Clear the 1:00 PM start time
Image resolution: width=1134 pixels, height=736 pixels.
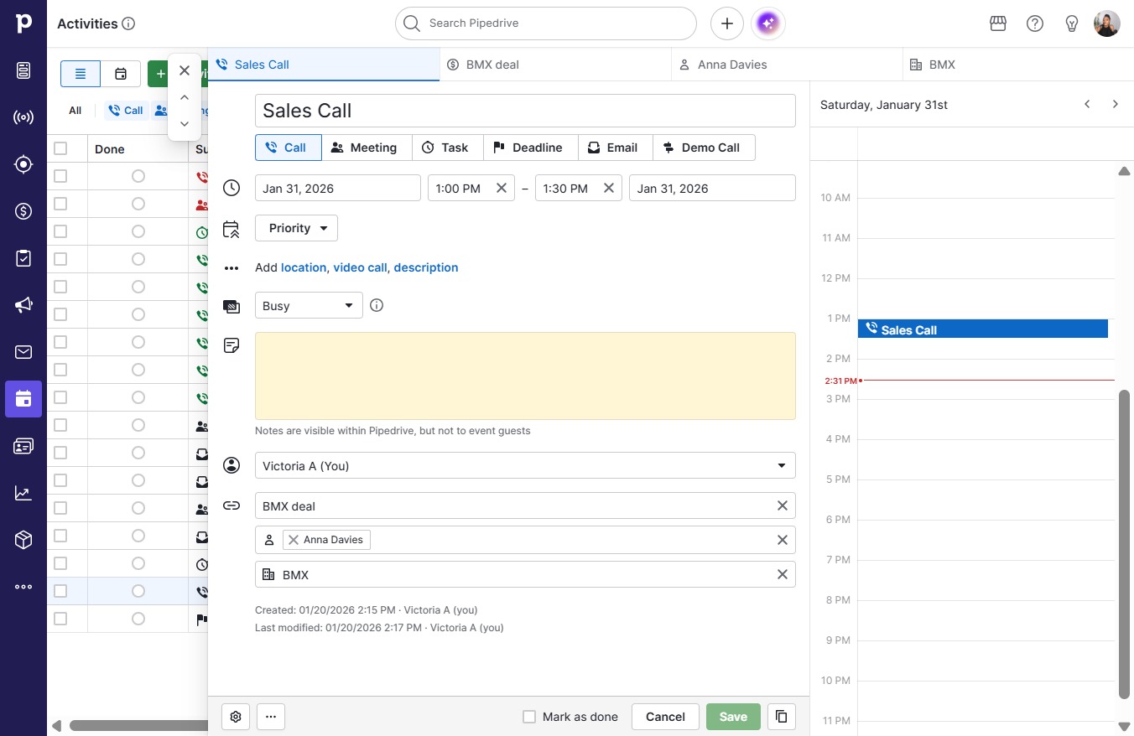(x=502, y=188)
